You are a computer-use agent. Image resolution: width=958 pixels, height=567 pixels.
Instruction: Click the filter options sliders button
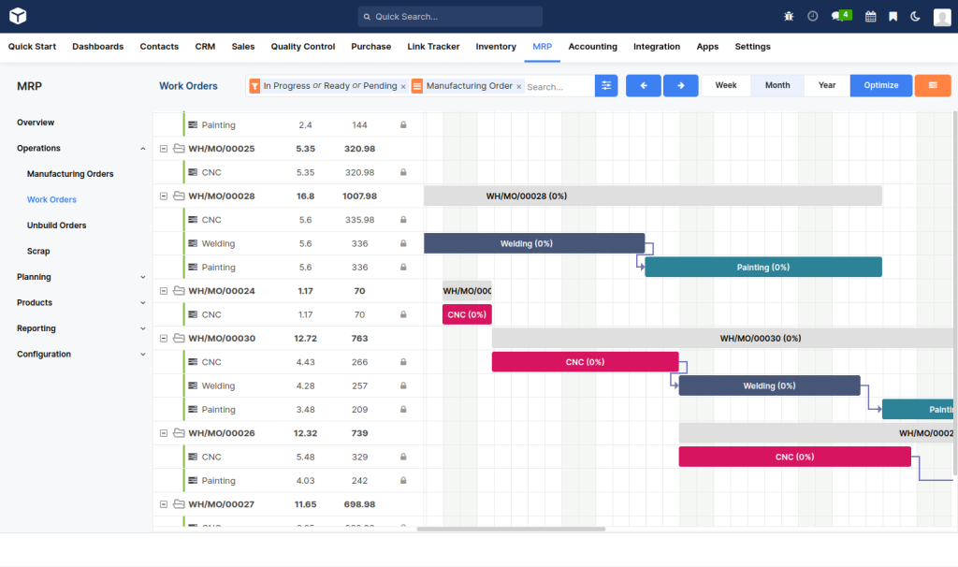606,85
